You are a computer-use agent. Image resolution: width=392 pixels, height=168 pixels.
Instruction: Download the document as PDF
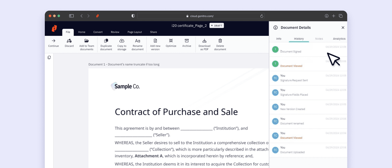pyautogui.click(x=204, y=45)
